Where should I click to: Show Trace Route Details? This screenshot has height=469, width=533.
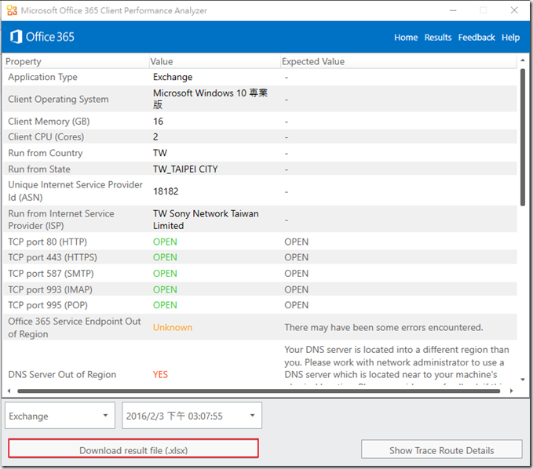point(441,450)
